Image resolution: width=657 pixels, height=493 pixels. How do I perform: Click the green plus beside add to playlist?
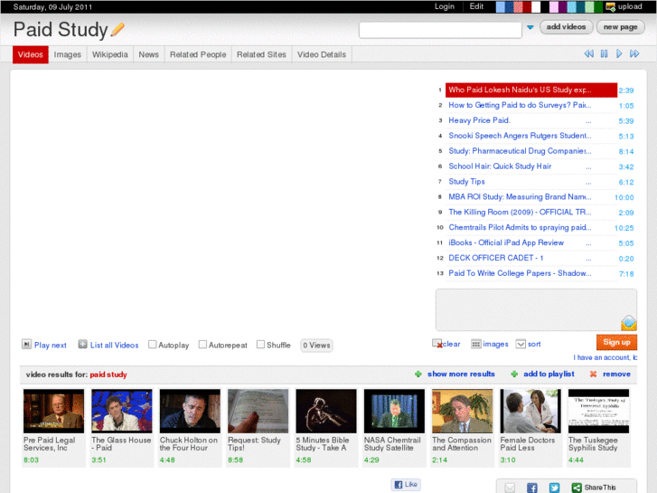click(x=514, y=374)
